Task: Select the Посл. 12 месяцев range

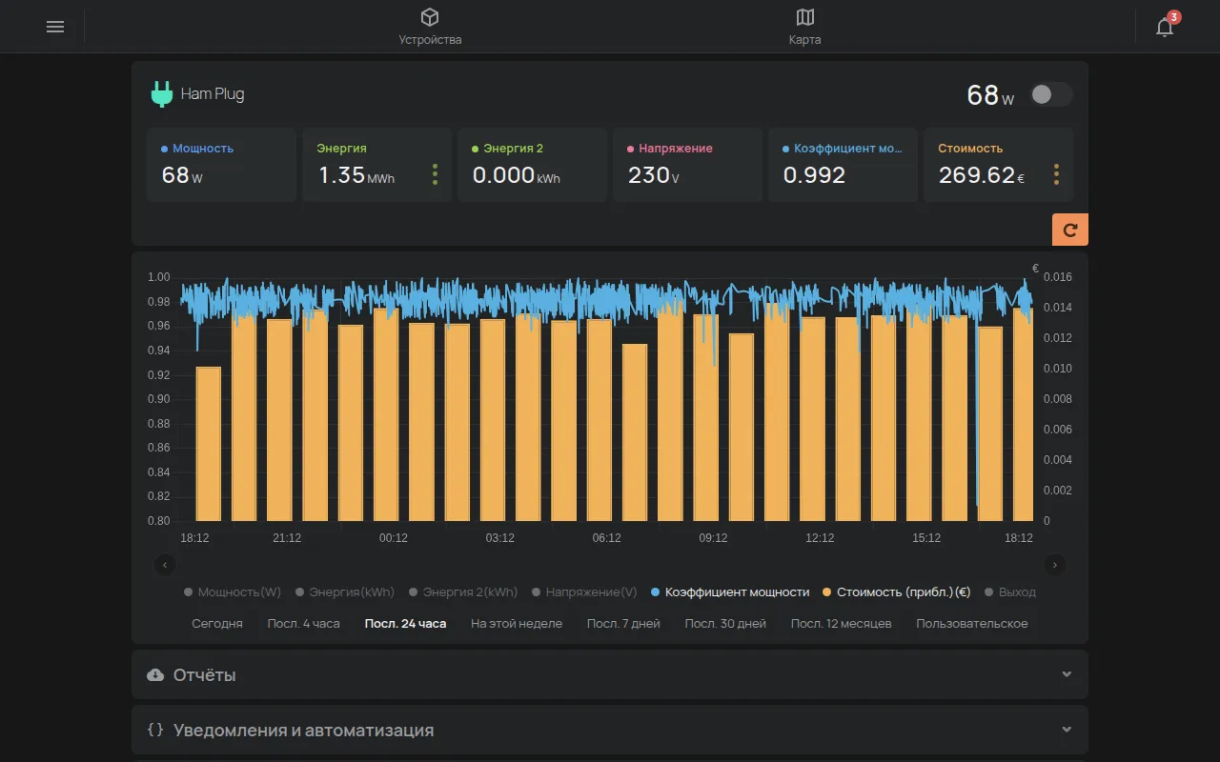Action: pos(841,624)
